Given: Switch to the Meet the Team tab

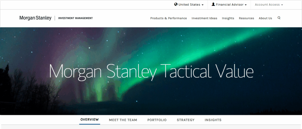Looking at the screenshot, I should (123, 120).
